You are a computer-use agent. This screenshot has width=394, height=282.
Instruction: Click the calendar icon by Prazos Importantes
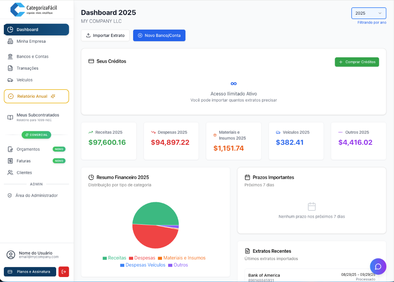(x=247, y=177)
